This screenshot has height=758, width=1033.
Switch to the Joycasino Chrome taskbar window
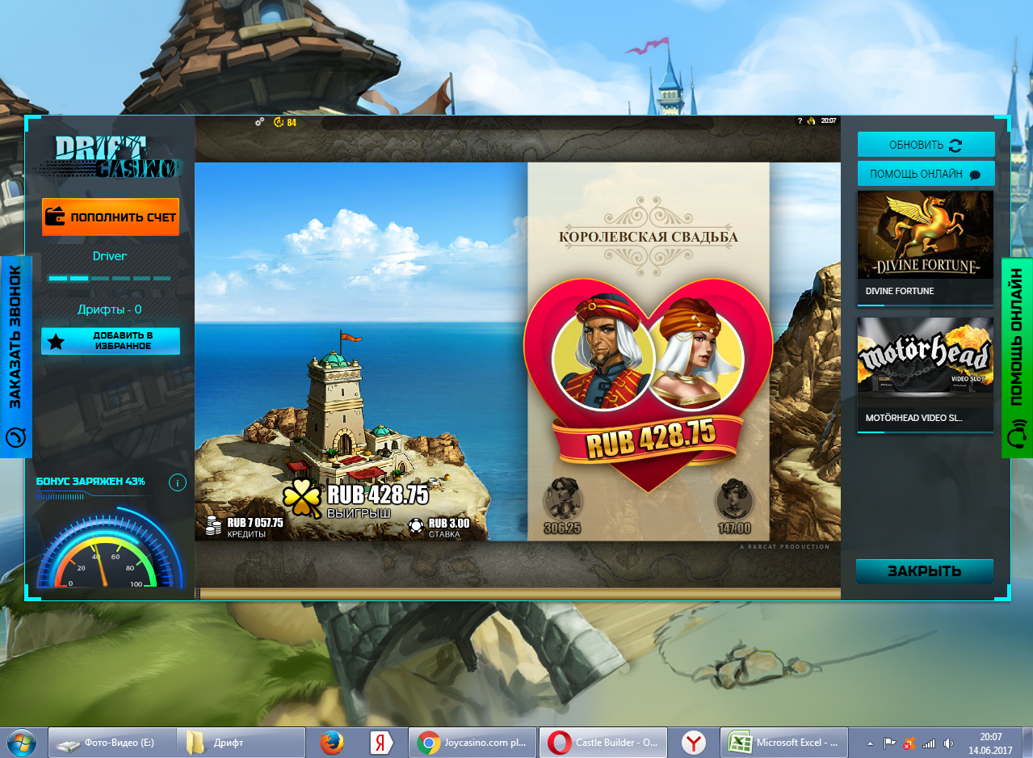(472, 743)
